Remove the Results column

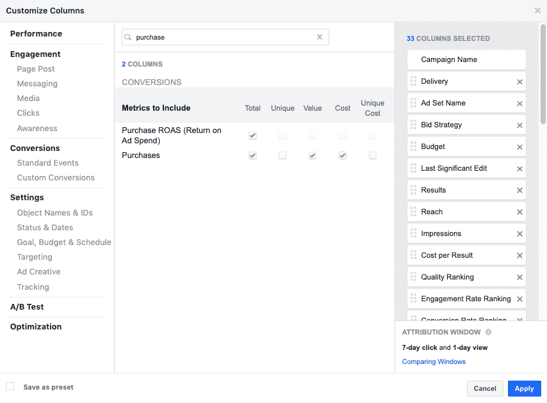click(x=519, y=191)
